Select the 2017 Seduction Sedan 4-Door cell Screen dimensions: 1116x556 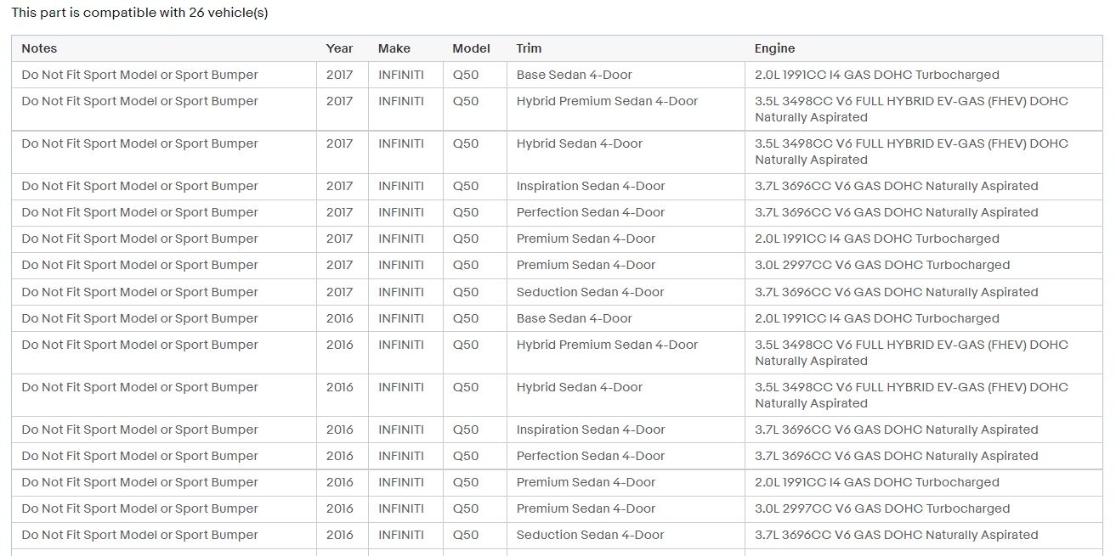pyautogui.click(x=590, y=292)
